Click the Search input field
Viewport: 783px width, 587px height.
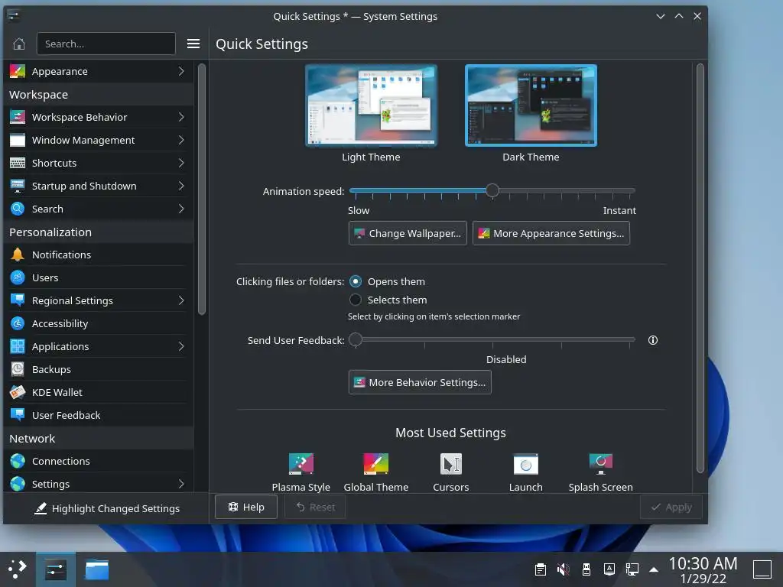point(106,44)
